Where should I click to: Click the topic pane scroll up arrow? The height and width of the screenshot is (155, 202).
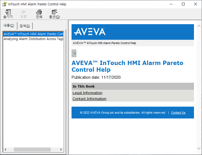coord(199,26)
